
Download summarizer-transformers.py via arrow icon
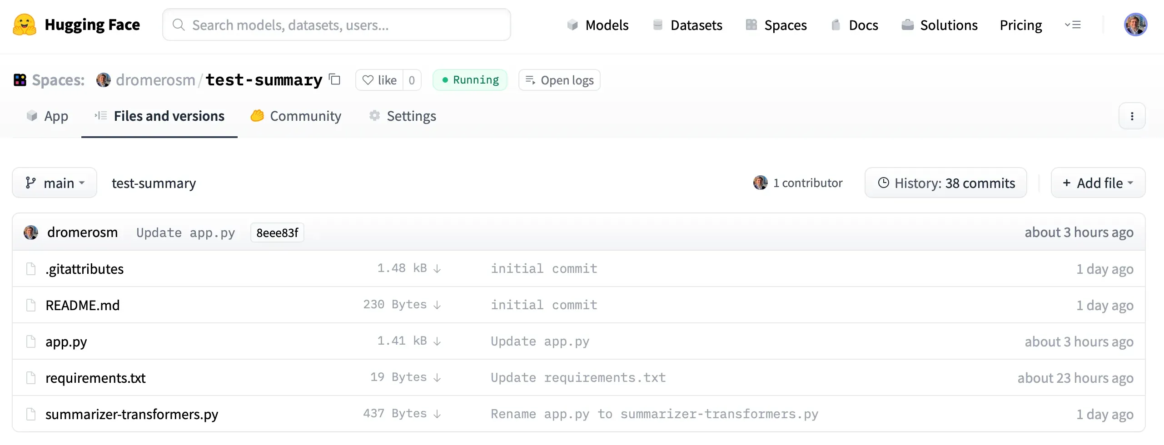point(437,414)
